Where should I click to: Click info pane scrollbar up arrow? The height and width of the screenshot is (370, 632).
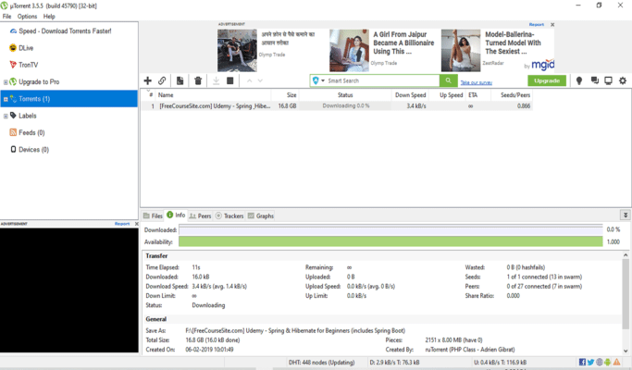[626, 255]
